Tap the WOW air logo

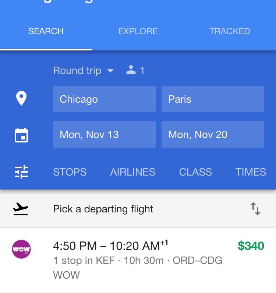(x=21, y=250)
